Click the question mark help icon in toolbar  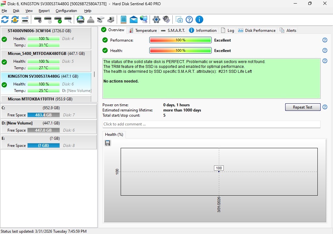pyautogui.click(x=189, y=19)
